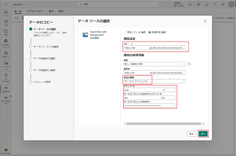
Task: Select 新規作成 接続 radio button
Action: tap(149, 32)
